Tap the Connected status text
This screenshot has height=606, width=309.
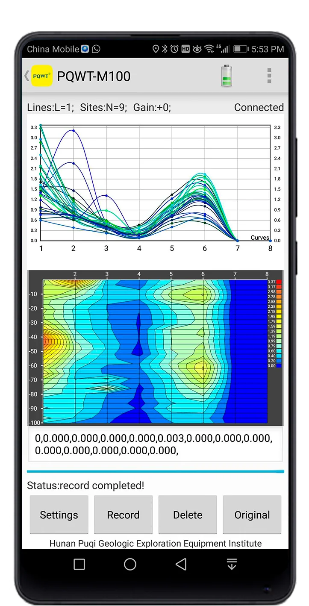click(x=259, y=107)
